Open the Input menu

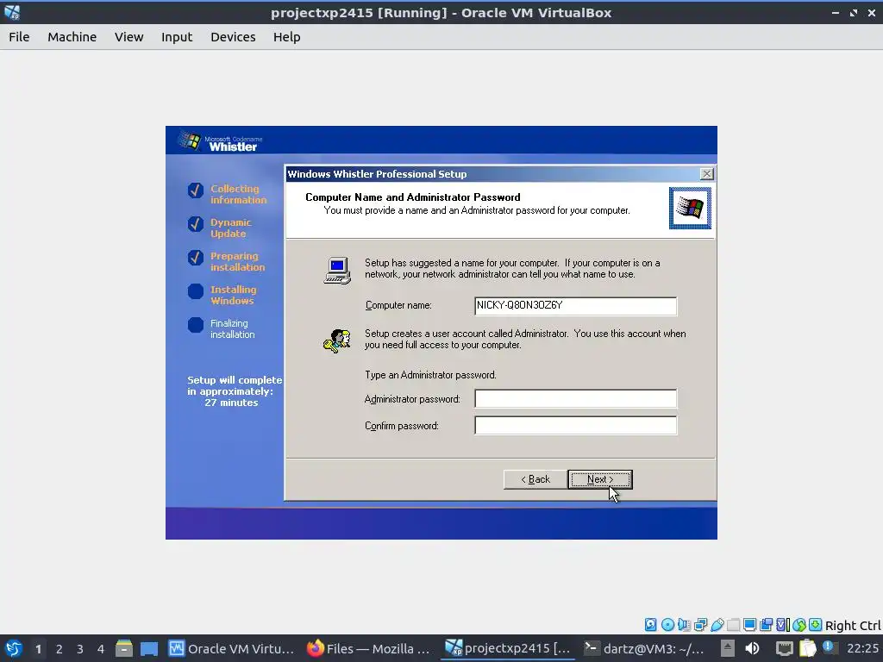[177, 37]
